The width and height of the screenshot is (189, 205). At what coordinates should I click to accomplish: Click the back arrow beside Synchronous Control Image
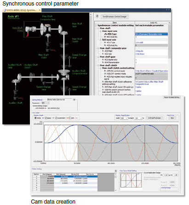point(97,16)
